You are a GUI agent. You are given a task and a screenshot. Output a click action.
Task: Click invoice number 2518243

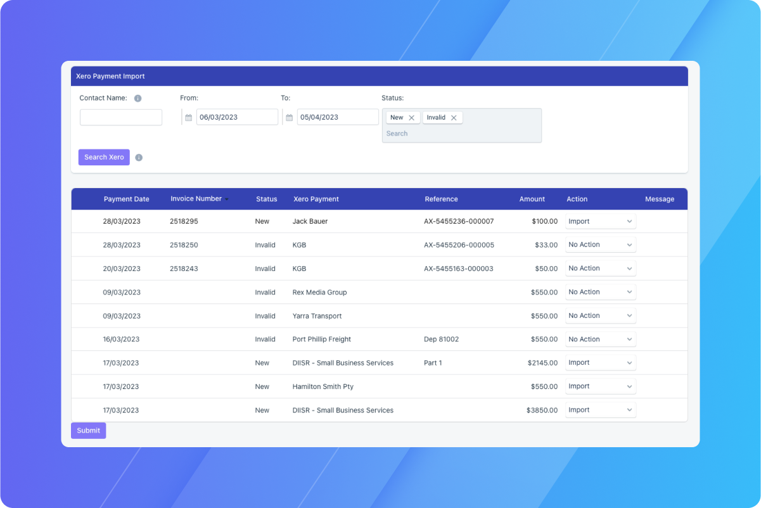[x=184, y=269]
